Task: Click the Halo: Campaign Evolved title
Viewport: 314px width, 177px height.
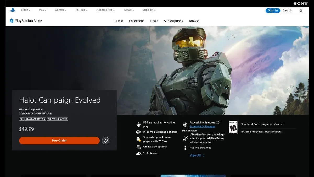Action: coord(60,100)
